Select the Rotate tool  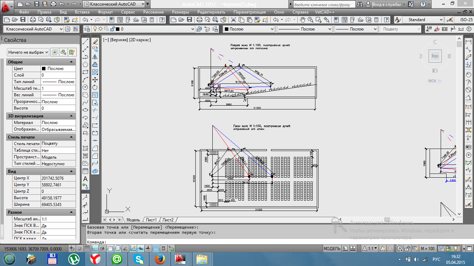(95, 87)
